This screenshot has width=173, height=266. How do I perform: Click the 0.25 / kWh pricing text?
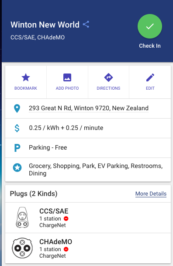tap(66, 128)
